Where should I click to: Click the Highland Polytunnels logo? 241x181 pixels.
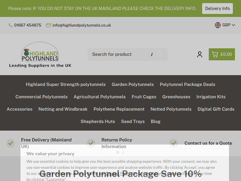pyautogui.click(x=40, y=55)
